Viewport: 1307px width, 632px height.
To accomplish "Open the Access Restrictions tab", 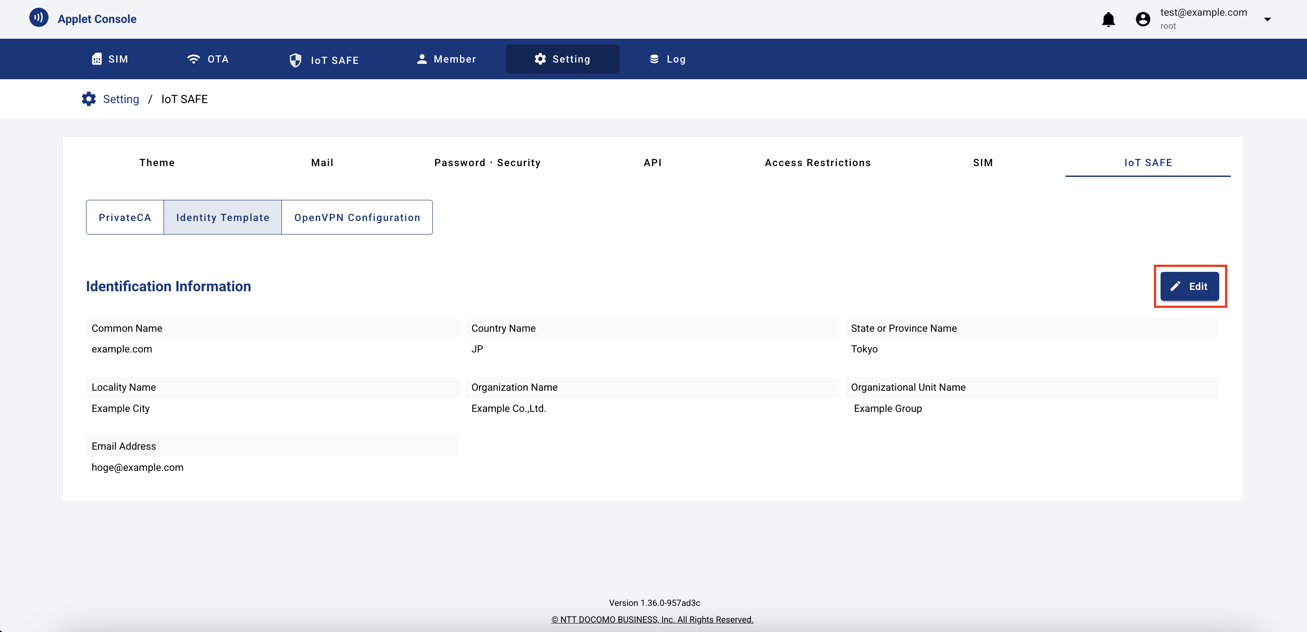I will [x=817, y=163].
